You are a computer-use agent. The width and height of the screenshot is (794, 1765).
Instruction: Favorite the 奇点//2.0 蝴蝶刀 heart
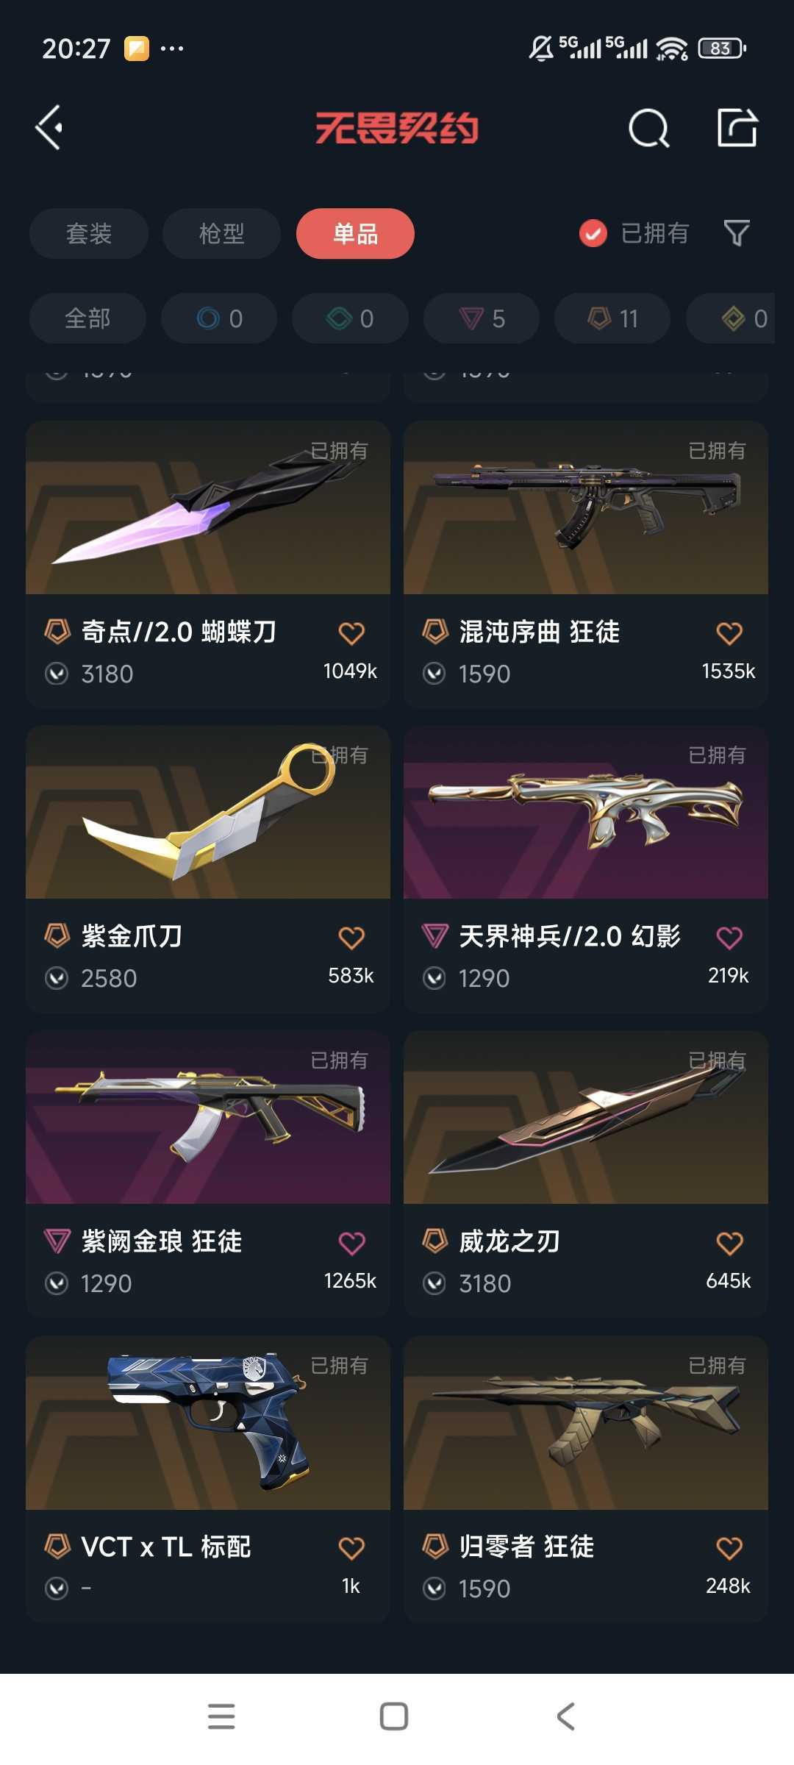(351, 633)
